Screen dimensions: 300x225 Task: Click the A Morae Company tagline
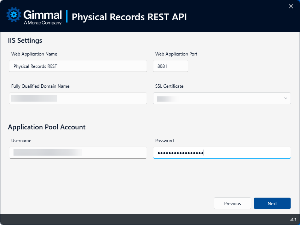[42, 23]
